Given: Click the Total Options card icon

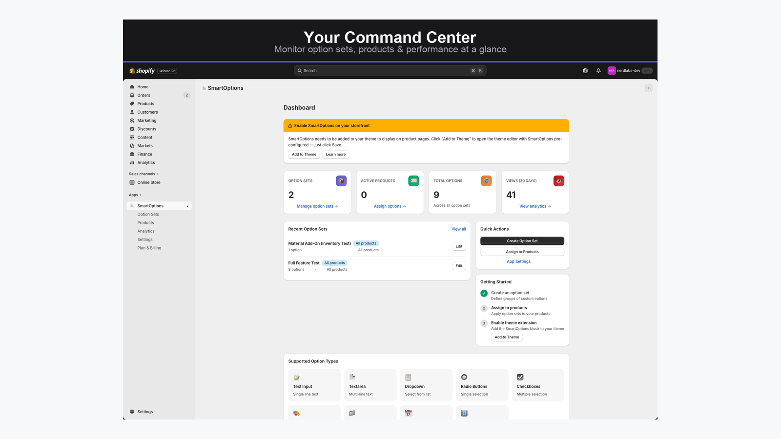Looking at the screenshot, I should 486,181.
